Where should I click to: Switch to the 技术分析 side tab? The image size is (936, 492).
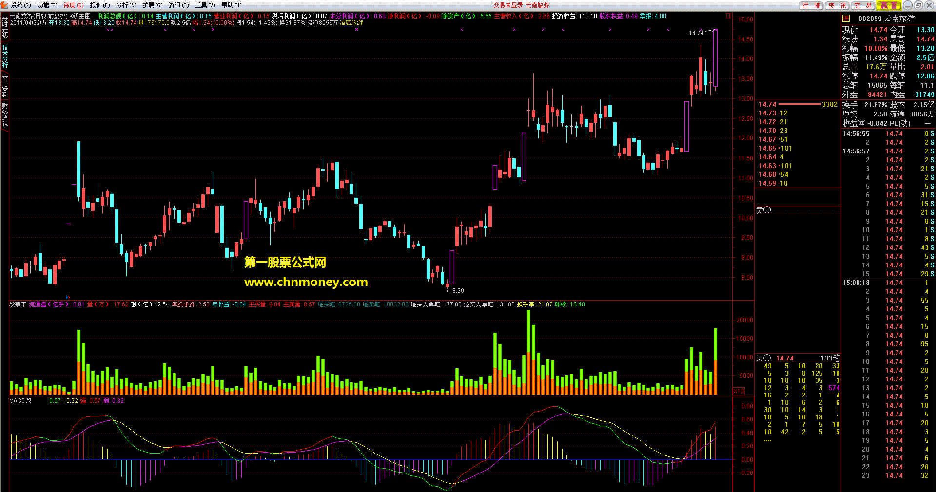click(x=5, y=57)
